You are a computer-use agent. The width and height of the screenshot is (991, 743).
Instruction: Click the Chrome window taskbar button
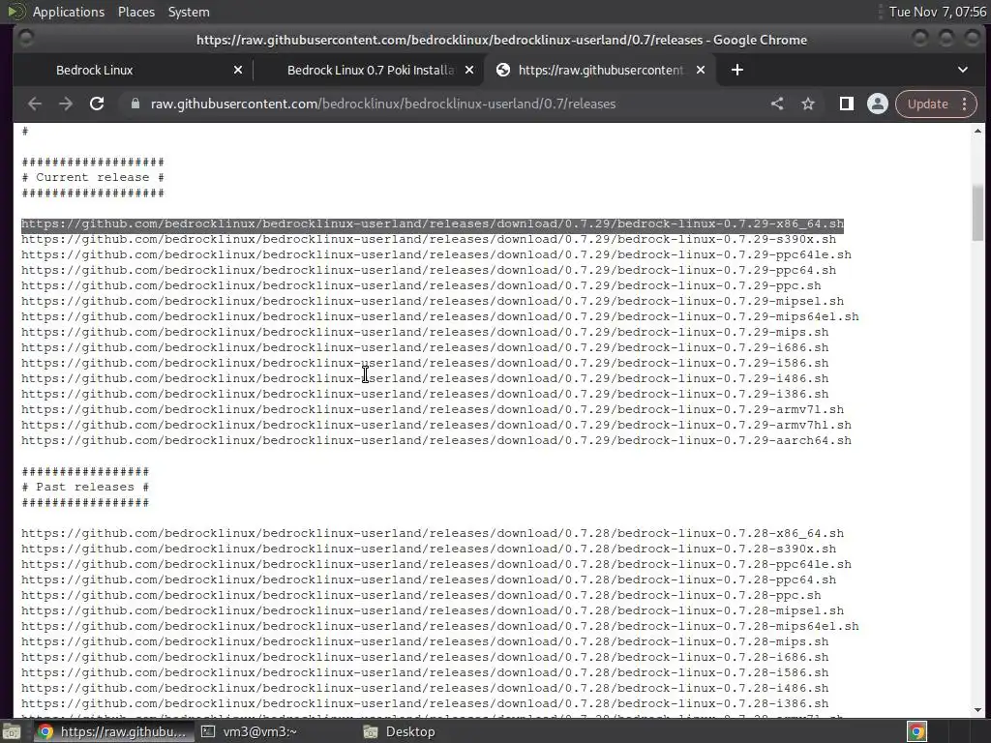[x=112, y=731]
